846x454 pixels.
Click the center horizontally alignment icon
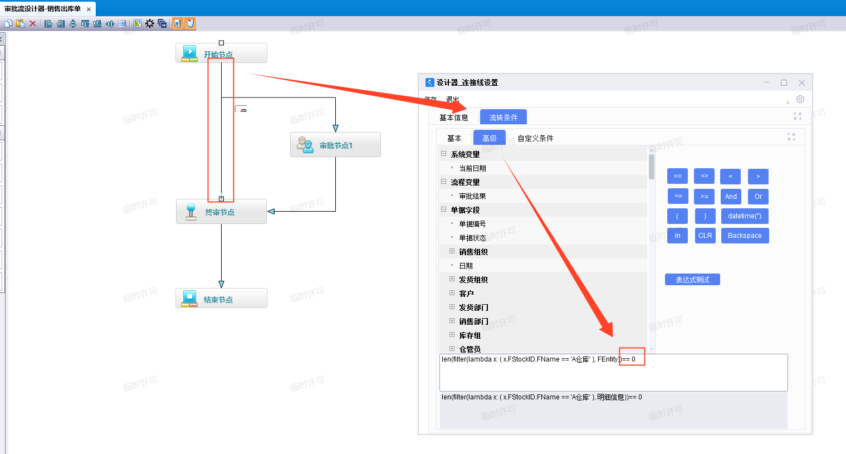click(73, 23)
